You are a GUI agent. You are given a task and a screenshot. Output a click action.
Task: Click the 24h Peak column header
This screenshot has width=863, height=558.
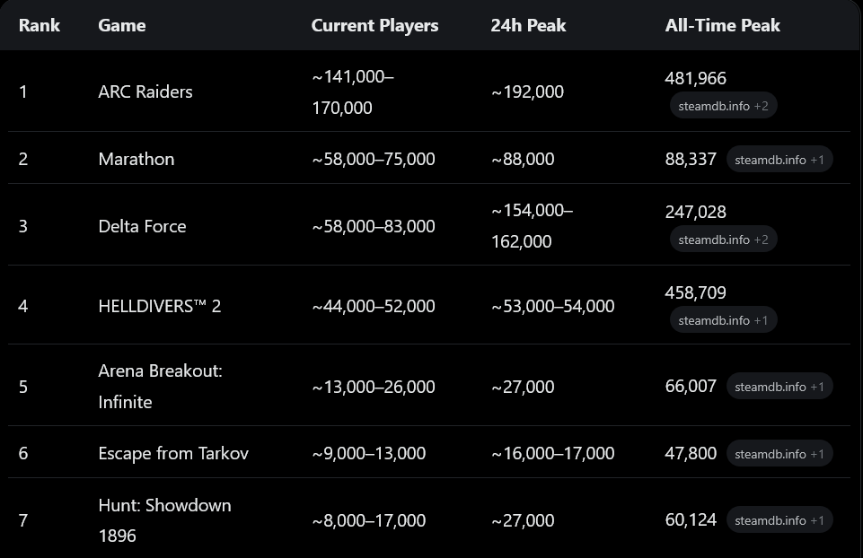click(528, 25)
